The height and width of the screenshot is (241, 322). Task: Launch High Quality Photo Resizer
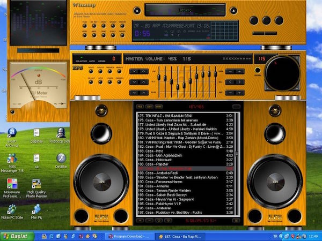point(36,188)
